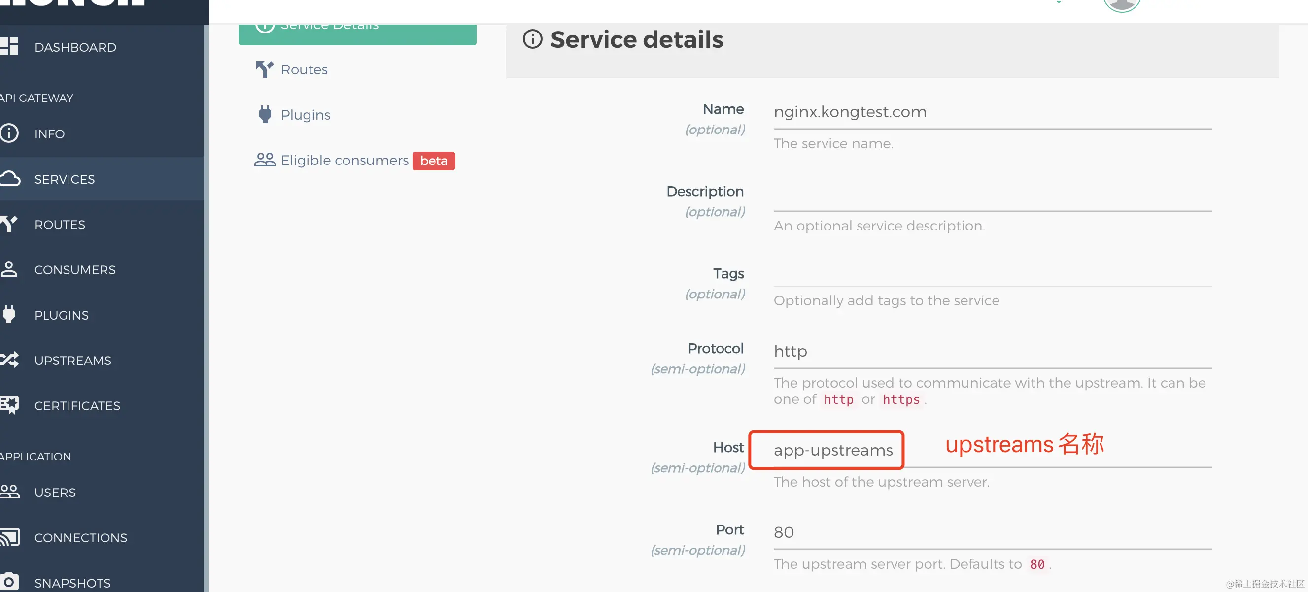The image size is (1308, 592).
Task: Click the Services cloud icon
Action: (10, 179)
